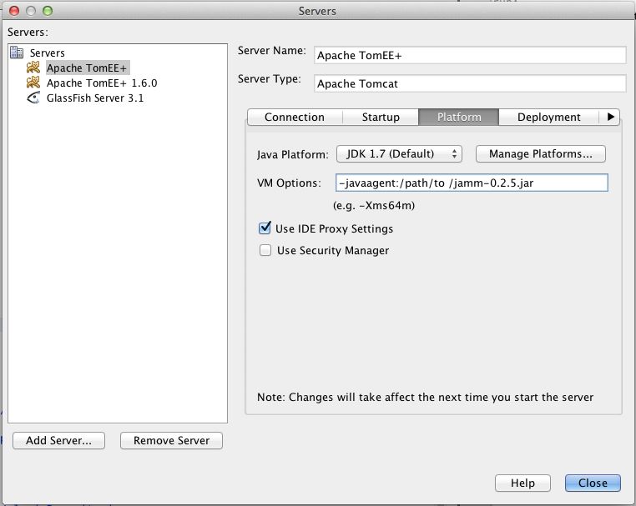The width and height of the screenshot is (636, 506).
Task: Switch to the Deployment tab
Action: click(x=549, y=117)
